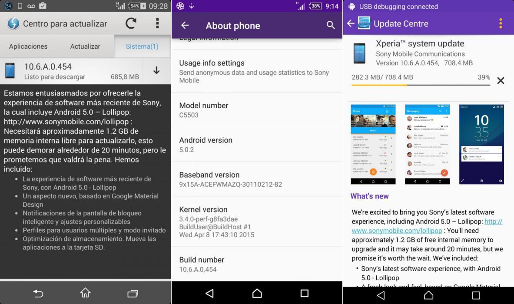The image size is (514, 304).
Task: Open the lock screen clock screenshot thumbnail
Action: point(481,144)
